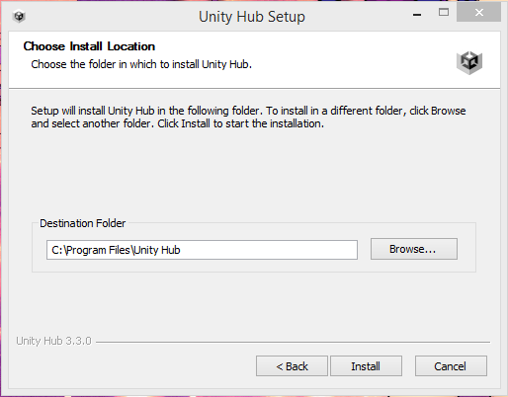Open the Browse... folder picker

[x=414, y=249]
